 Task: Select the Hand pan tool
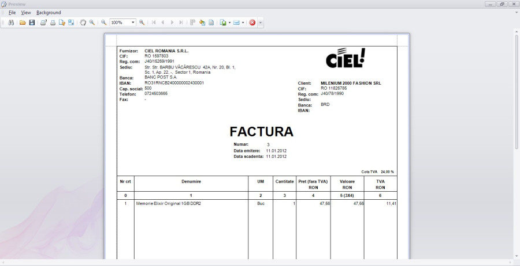[83, 22]
